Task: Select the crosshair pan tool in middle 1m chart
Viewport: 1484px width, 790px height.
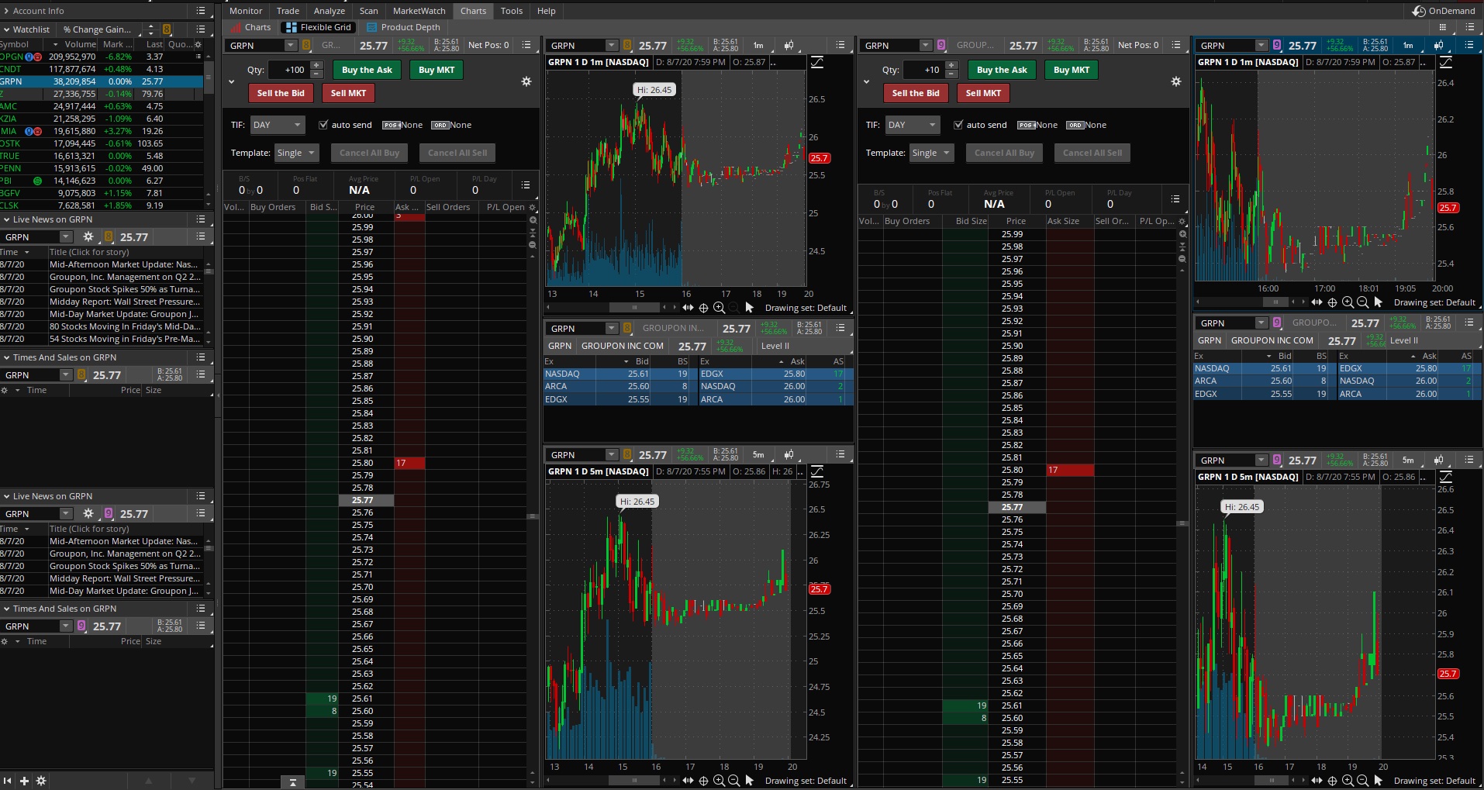Action: coord(703,308)
